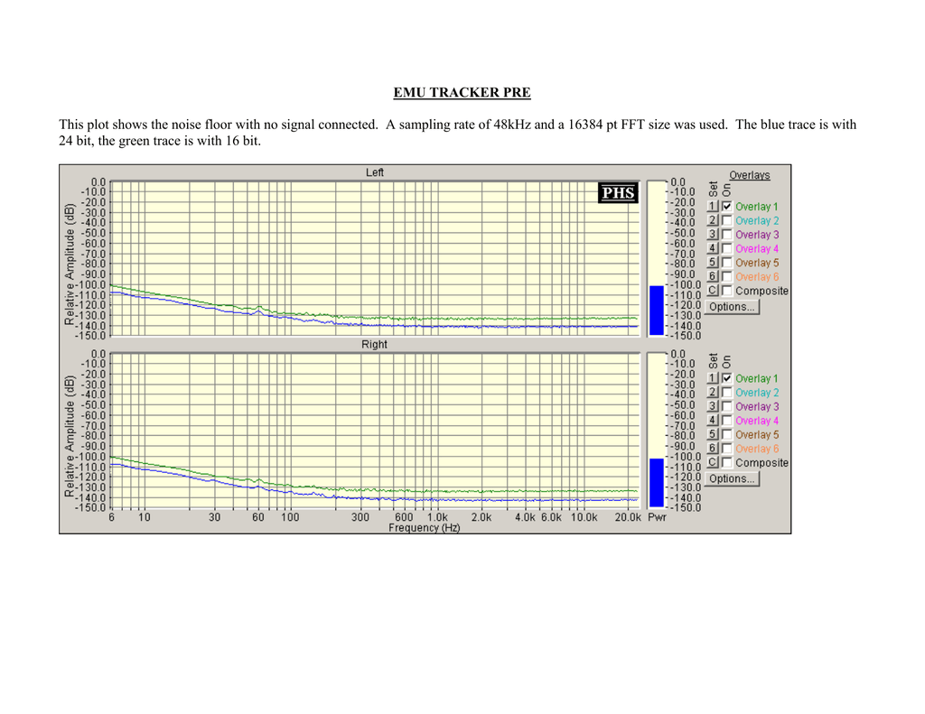The height and width of the screenshot is (714, 925).
Task: Open Options for the Left channel overlays
Action: click(732, 307)
